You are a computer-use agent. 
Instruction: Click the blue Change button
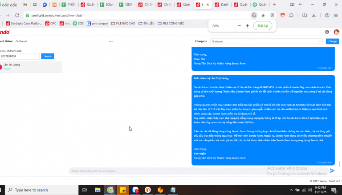(332, 41)
